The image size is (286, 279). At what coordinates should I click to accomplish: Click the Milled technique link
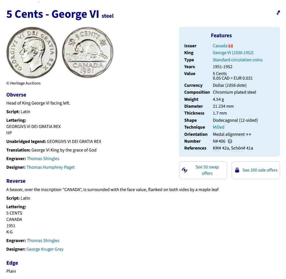[218, 127]
